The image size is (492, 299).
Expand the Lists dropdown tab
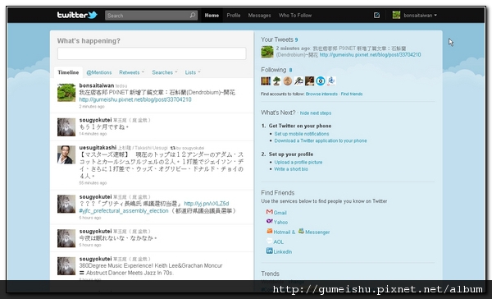point(193,72)
